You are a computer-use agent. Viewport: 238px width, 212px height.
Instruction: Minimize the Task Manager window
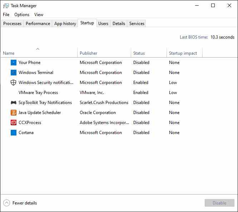(x=197, y=6)
